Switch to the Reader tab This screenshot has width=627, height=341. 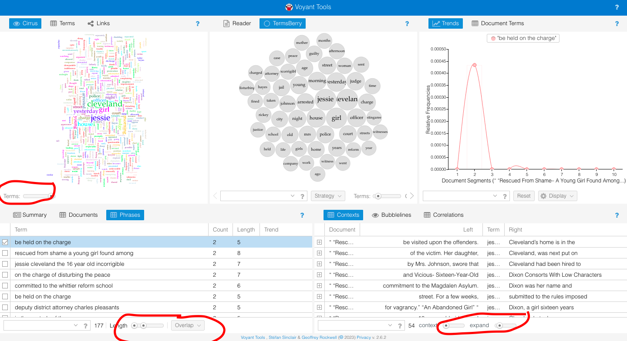point(237,23)
